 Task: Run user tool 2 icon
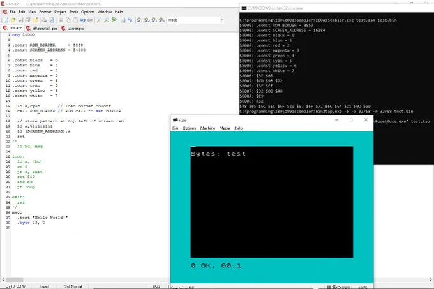147,20
